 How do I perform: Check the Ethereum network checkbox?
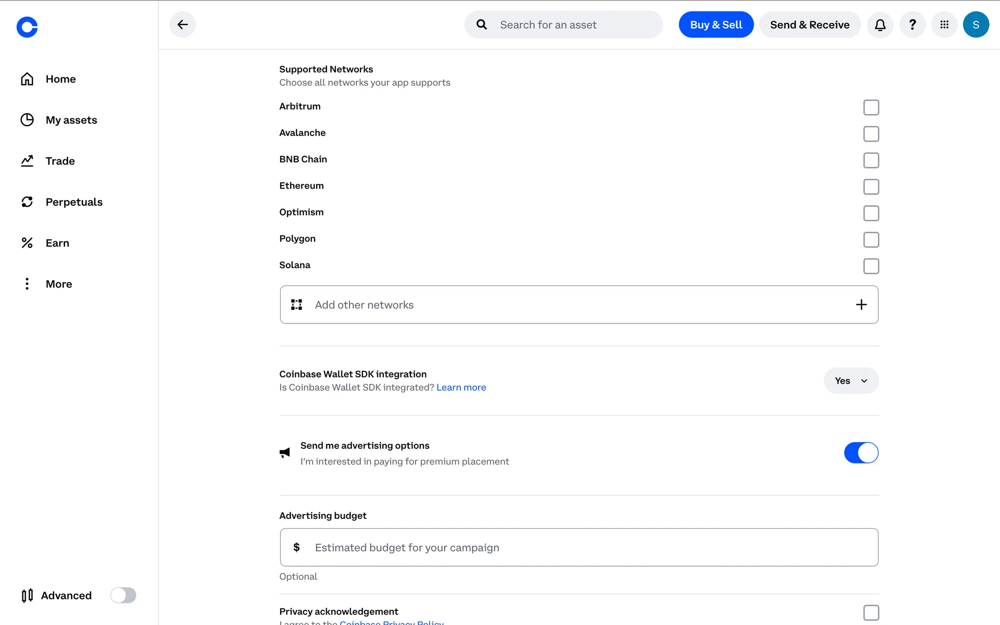coord(871,186)
